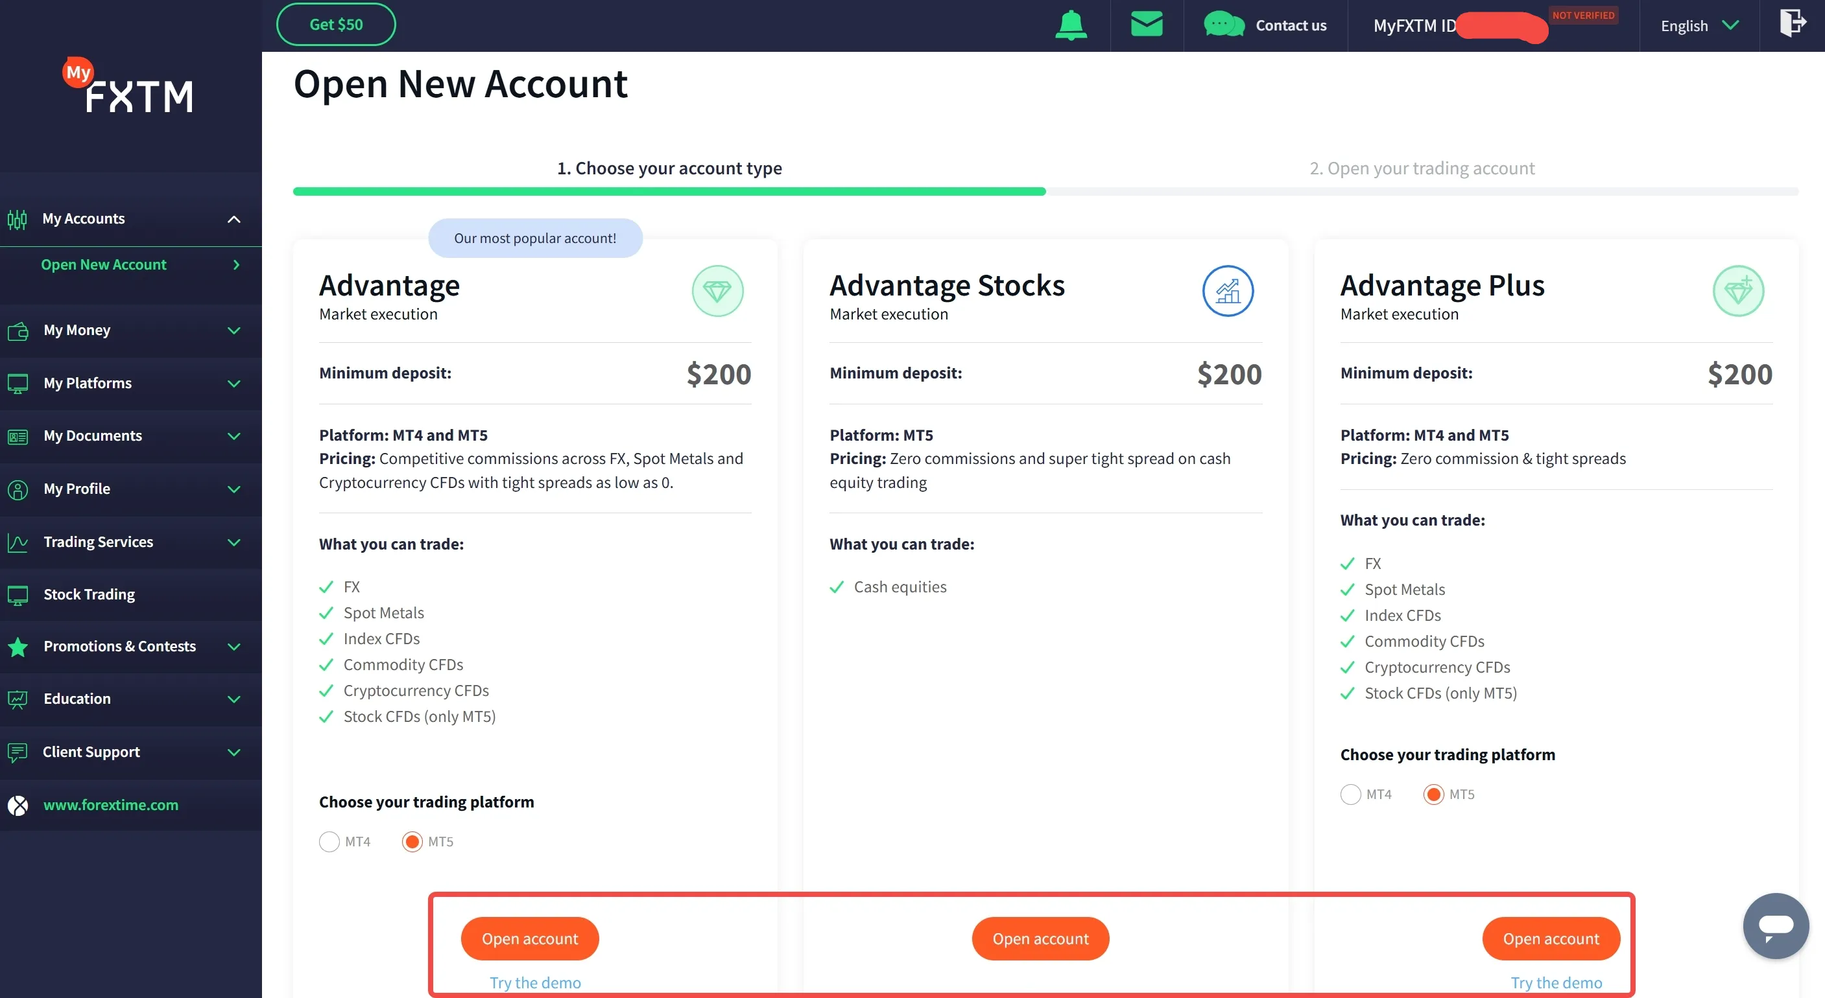Viewport: 1825px width, 998px height.
Task: Select the My Platforms menu label
Action: coord(87,384)
